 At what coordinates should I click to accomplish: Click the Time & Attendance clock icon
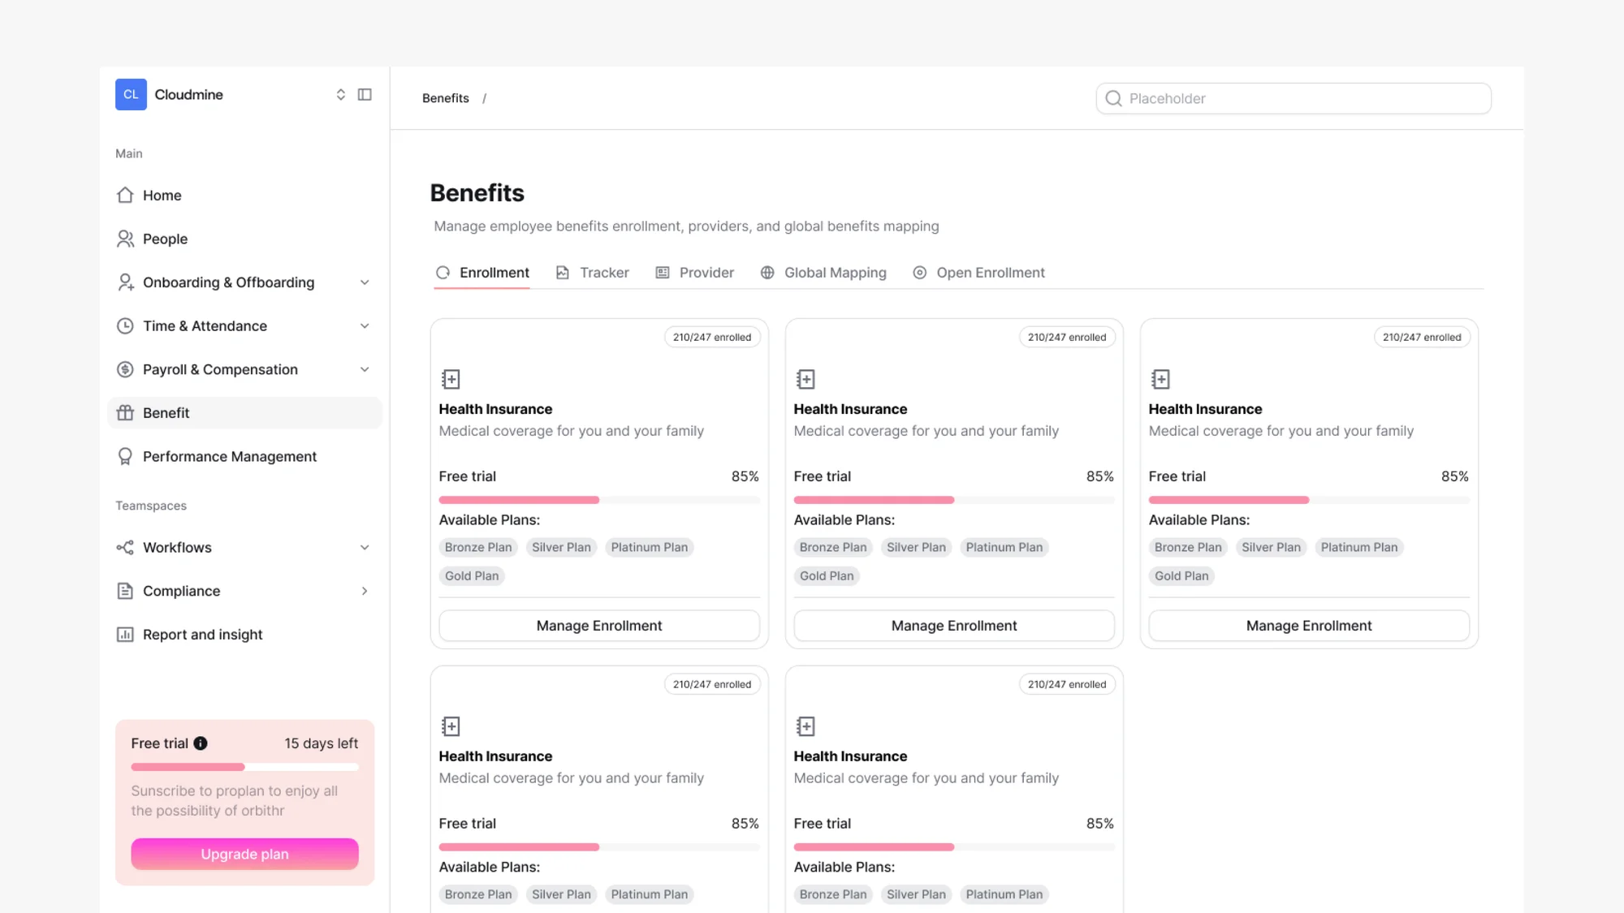click(125, 326)
